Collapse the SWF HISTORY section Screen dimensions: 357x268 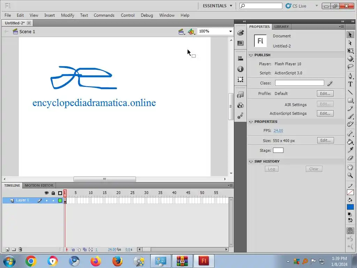click(251, 162)
